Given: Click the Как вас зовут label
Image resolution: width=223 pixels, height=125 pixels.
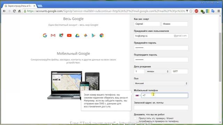Looking at the screenshot, I should pos(141,19).
